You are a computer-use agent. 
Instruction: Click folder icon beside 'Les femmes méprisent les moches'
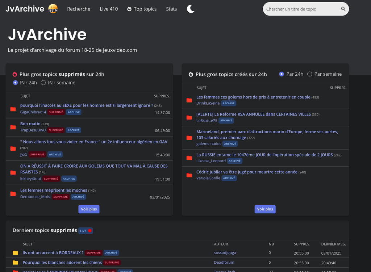tap(13, 194)
